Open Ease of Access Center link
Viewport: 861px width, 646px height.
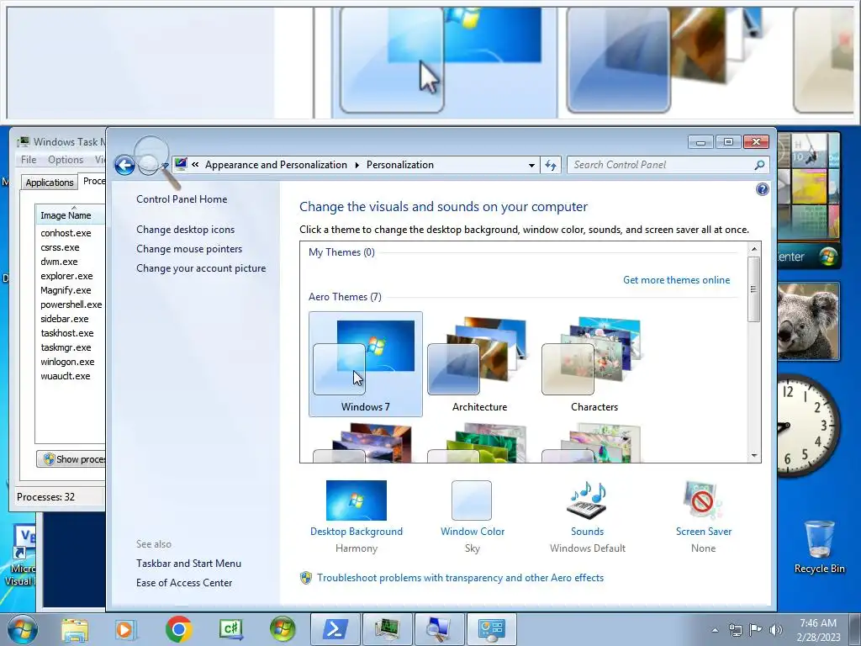tap(184, 583)
